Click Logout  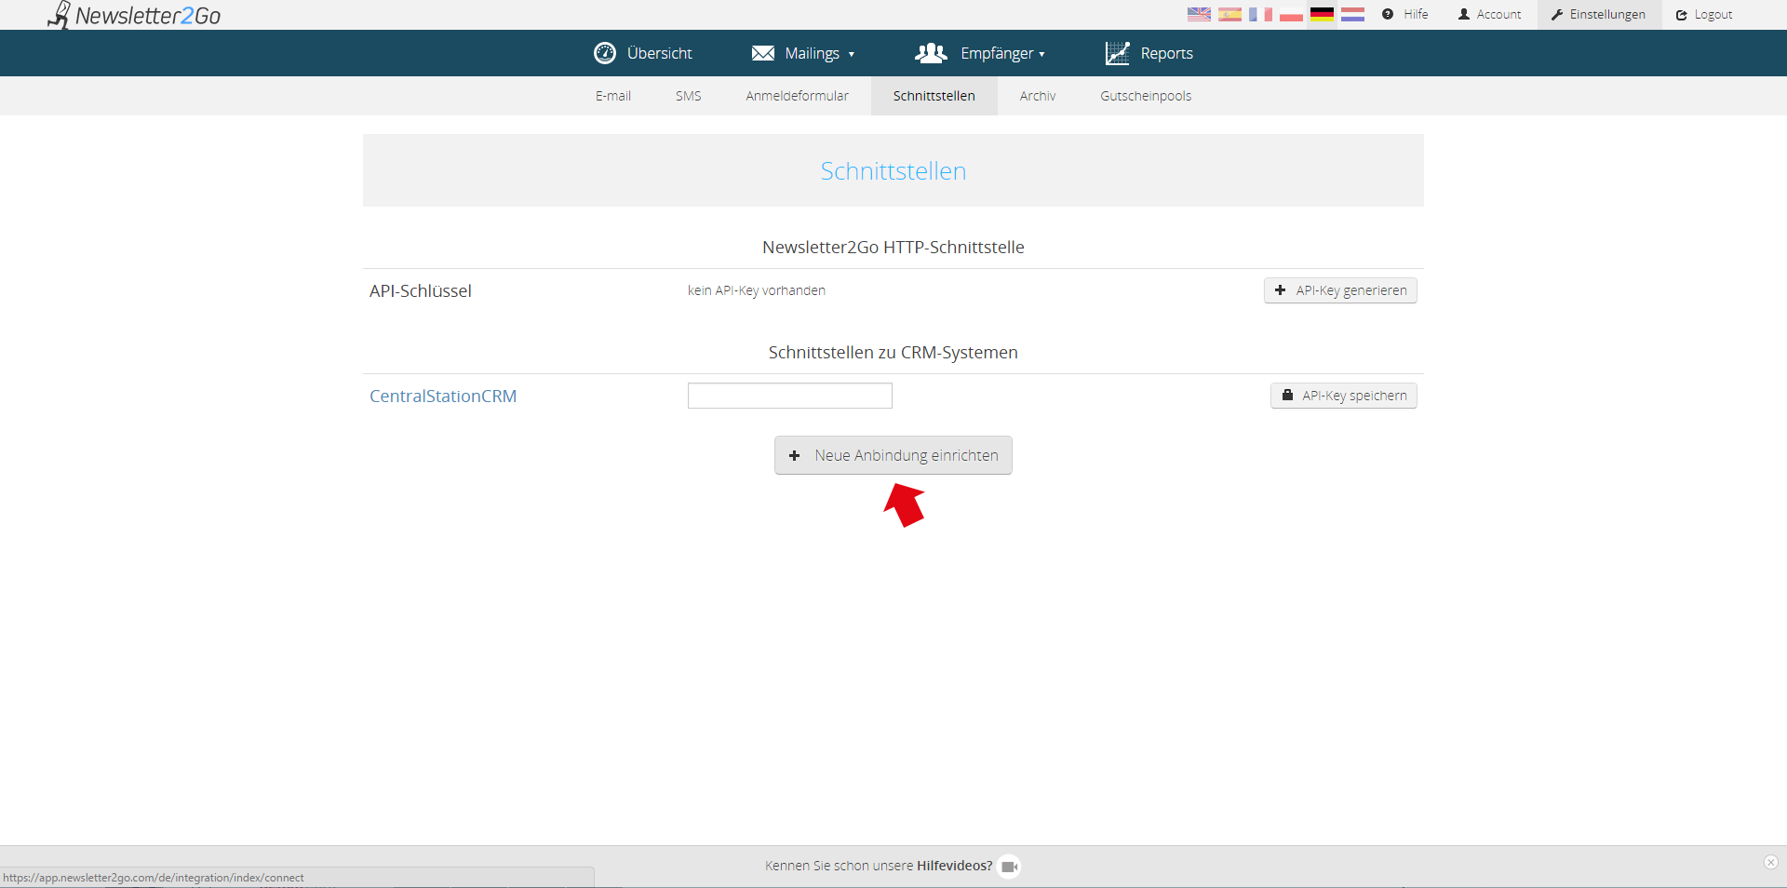pyautogui.click(x=1704, y=14)
